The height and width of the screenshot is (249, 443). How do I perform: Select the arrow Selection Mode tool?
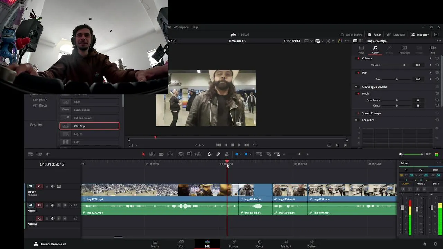click(143, 154)
